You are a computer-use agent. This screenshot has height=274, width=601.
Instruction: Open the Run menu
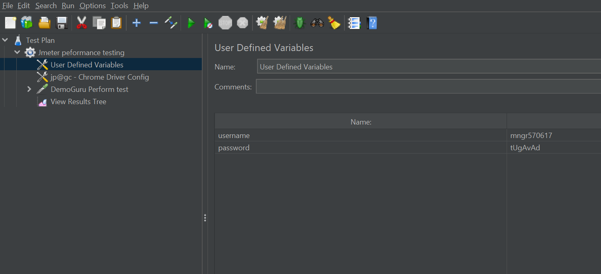coord(68,6)
